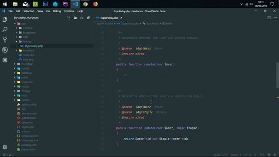Screen dimensions: 279x157
Task: Collapse all folders in Explorer
Action: 88,18
